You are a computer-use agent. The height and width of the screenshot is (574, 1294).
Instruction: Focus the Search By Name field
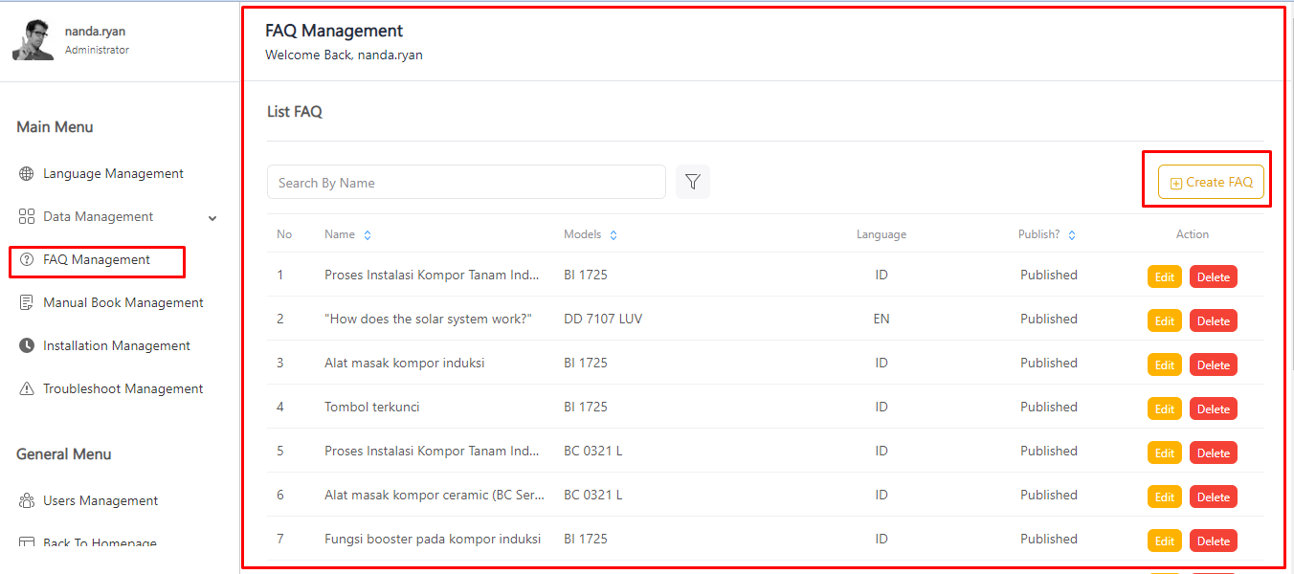[x=466, y=183]
